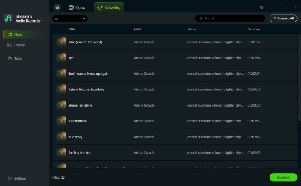The width and height of the screenshot is (301, 186).
Task: Click thumbnail of Saturn Returns Interlude
Action: pyautogui.click(x=62, y=90)
